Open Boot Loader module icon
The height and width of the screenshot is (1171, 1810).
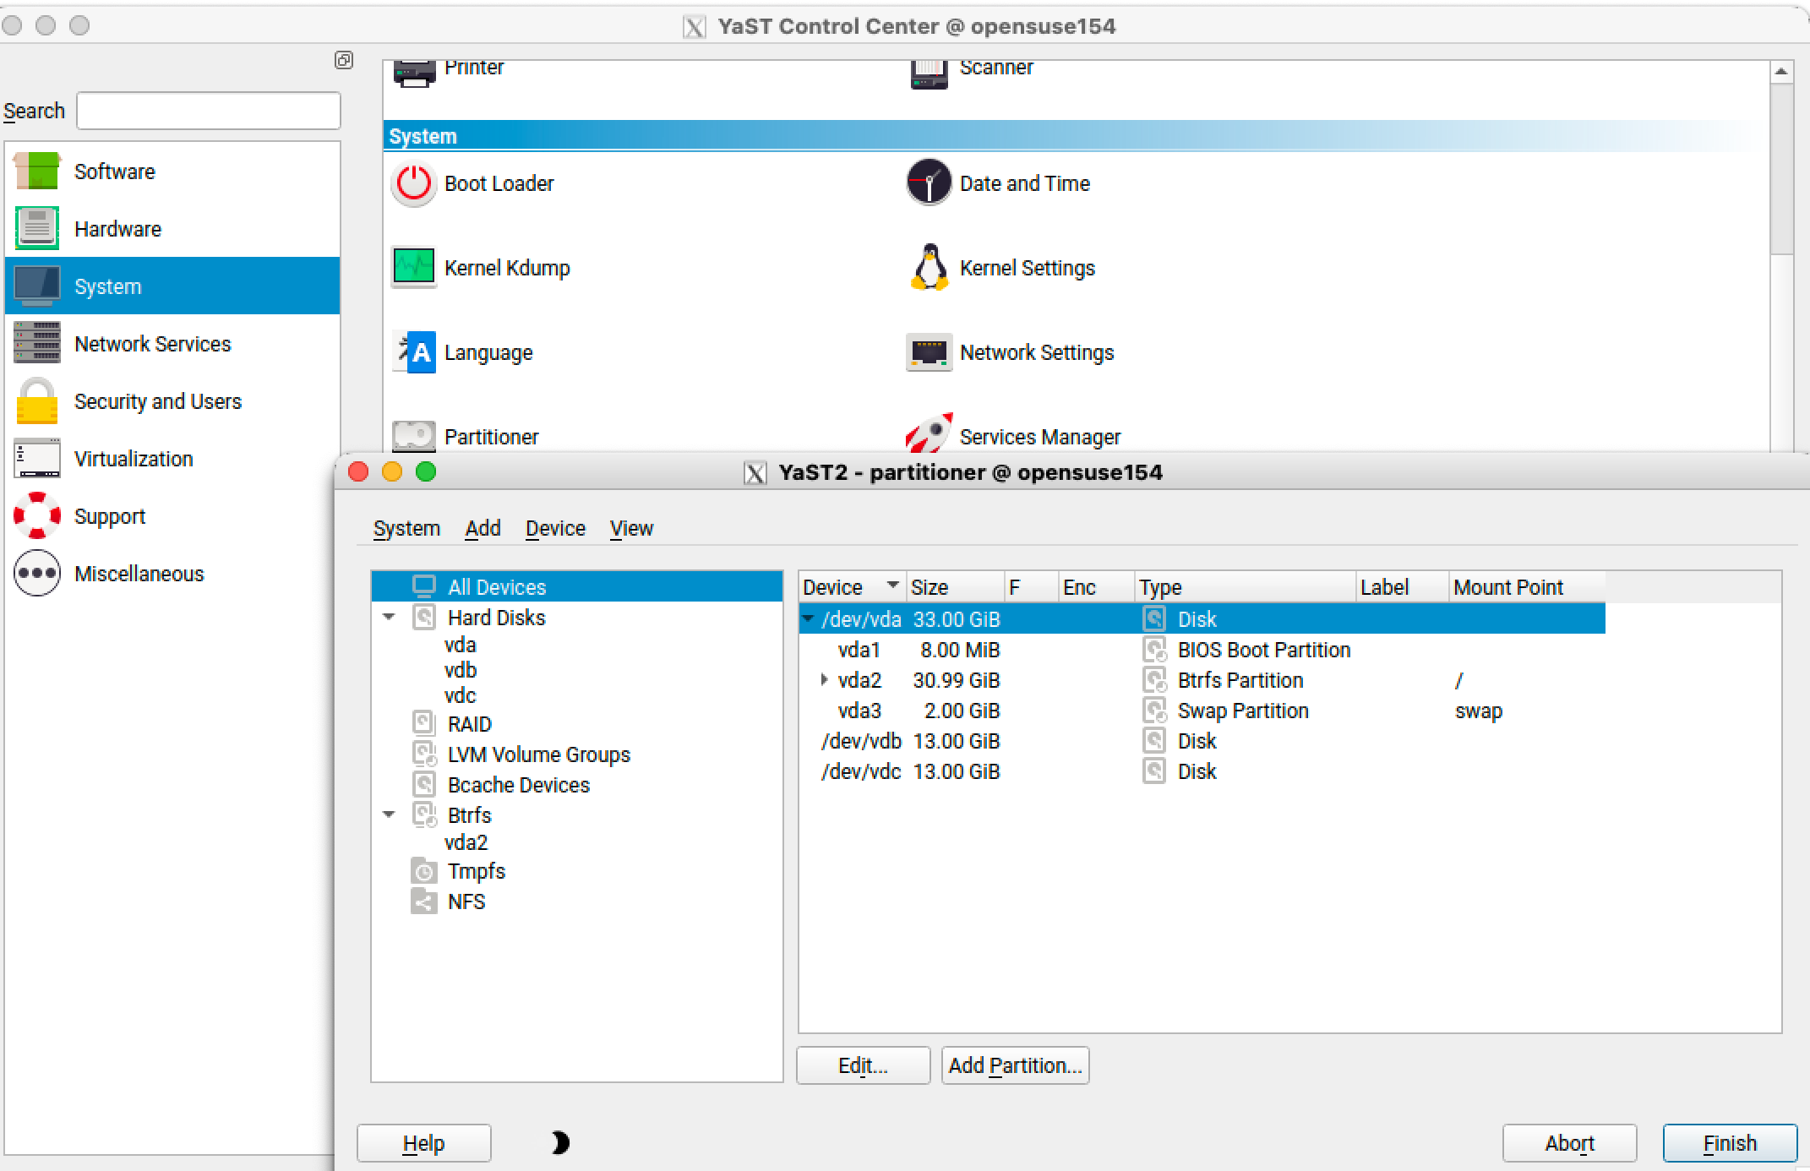click(414, 183)
